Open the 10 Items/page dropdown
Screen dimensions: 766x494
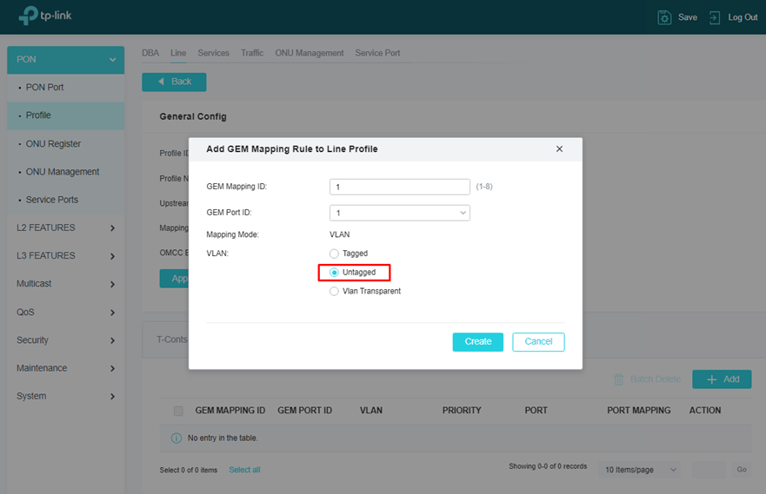(x=641, y=470)
